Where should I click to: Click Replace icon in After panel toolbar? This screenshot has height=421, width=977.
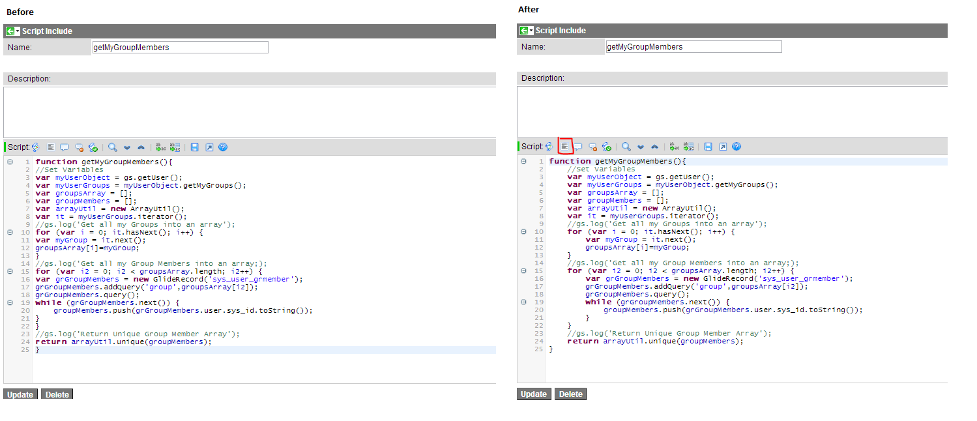click(x=675, y=147)
